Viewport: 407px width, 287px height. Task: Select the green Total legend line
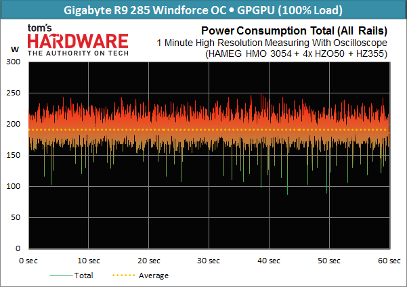pyautogui.click(x=61, y=275)
